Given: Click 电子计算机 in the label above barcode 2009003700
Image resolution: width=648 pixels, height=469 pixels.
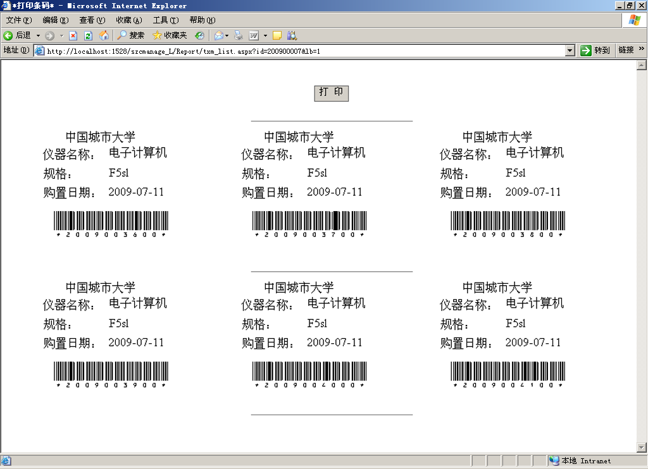Looking at the screenshot, I should [337, 153].
